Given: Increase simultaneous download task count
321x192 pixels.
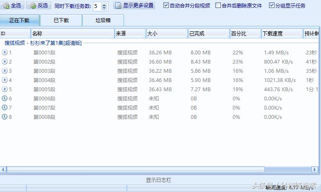Looking at the screenshot, I should pyautogui.click(x=104, y=5).
